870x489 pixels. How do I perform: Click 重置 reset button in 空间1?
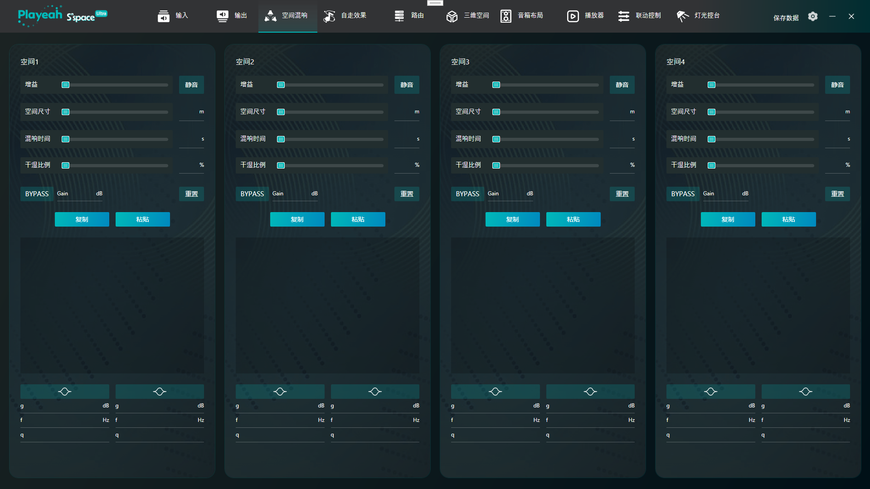(x=191, y=194)
